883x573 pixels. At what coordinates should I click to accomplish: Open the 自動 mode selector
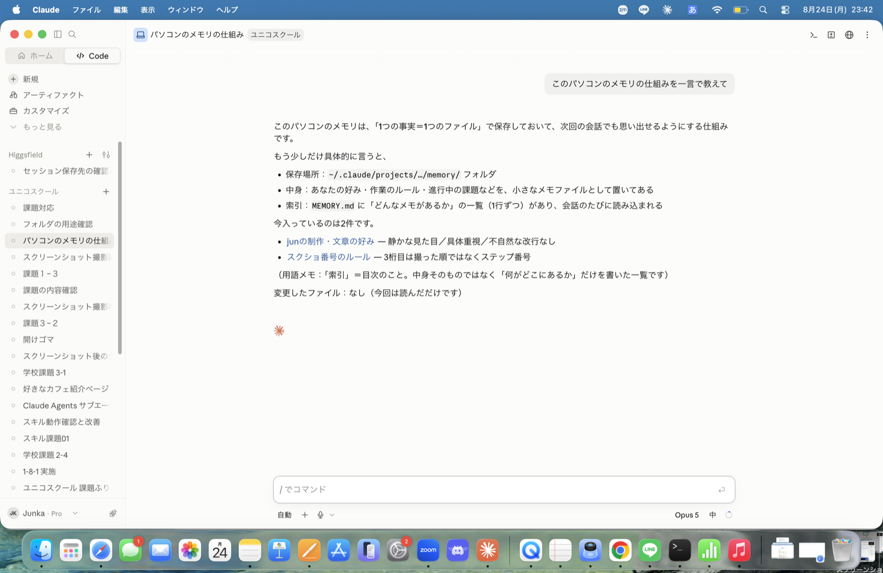point(284,515)
